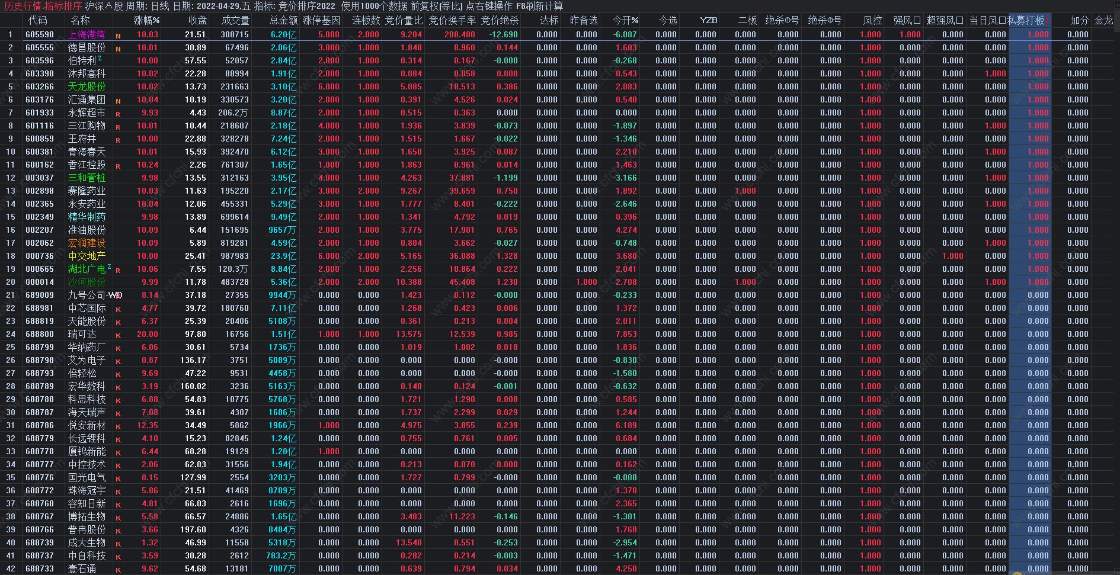Click the 指标: 竞价排序2022 header text
The image size is (1120, 575).
point(295,6)
